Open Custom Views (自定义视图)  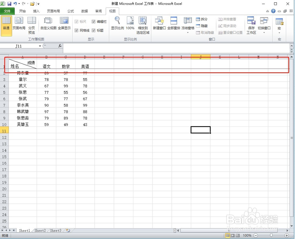pos(48,24)
